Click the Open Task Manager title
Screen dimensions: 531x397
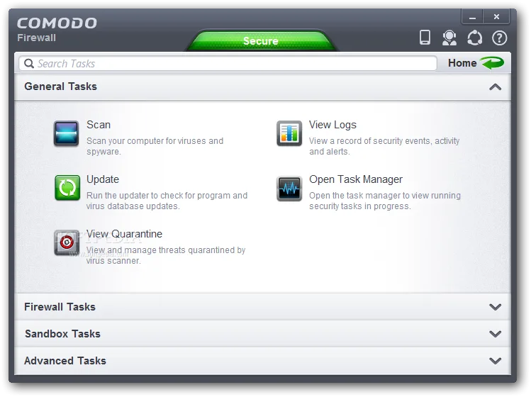click(356, 179)
